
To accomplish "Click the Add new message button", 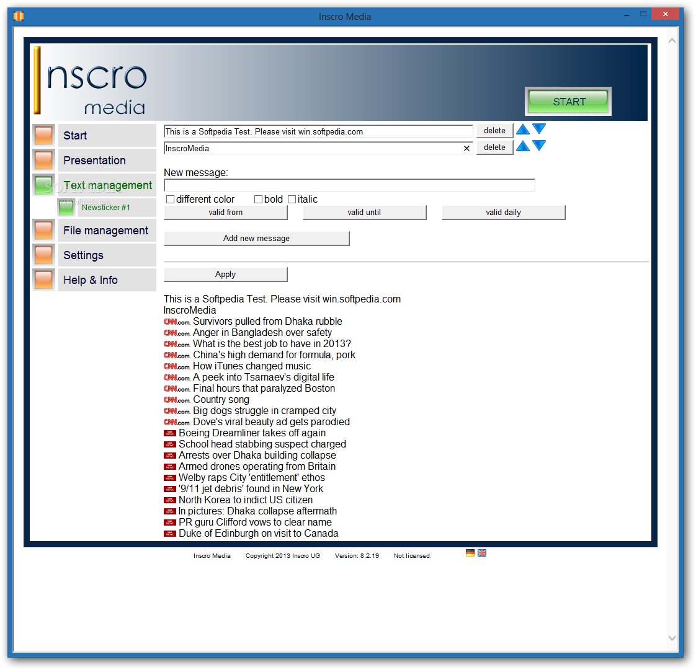I will pos(257,238).
